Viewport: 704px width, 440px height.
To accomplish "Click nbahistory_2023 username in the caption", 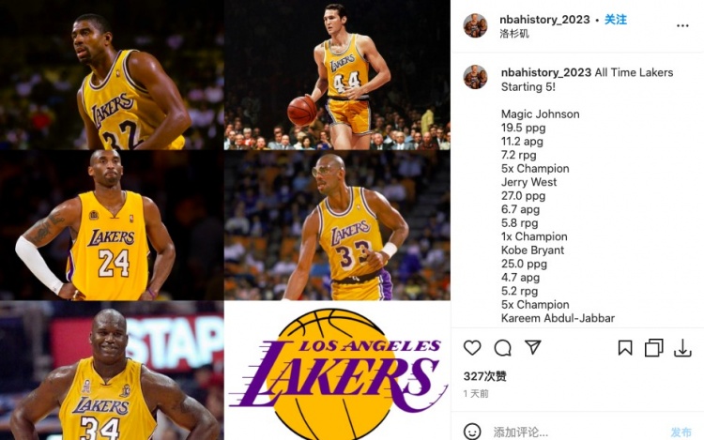I will pyautogui.click(x=546, y=72).
